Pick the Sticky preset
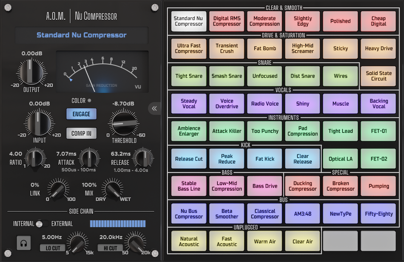This screenshot has height=262, width=404. tap(341, 48)
